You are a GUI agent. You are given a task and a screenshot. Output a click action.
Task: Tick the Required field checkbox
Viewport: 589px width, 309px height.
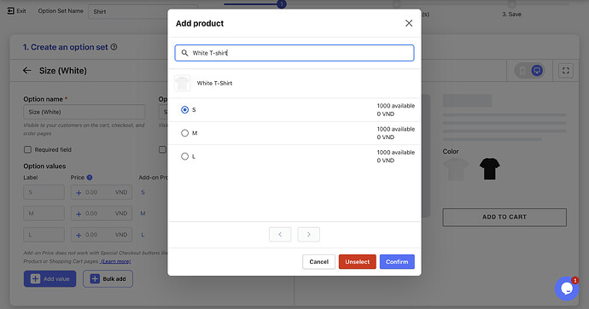(27, 150)
